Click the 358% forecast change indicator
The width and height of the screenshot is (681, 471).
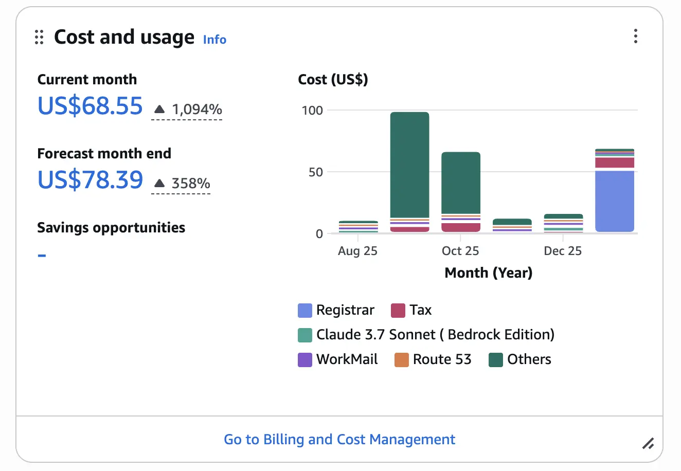190,184
